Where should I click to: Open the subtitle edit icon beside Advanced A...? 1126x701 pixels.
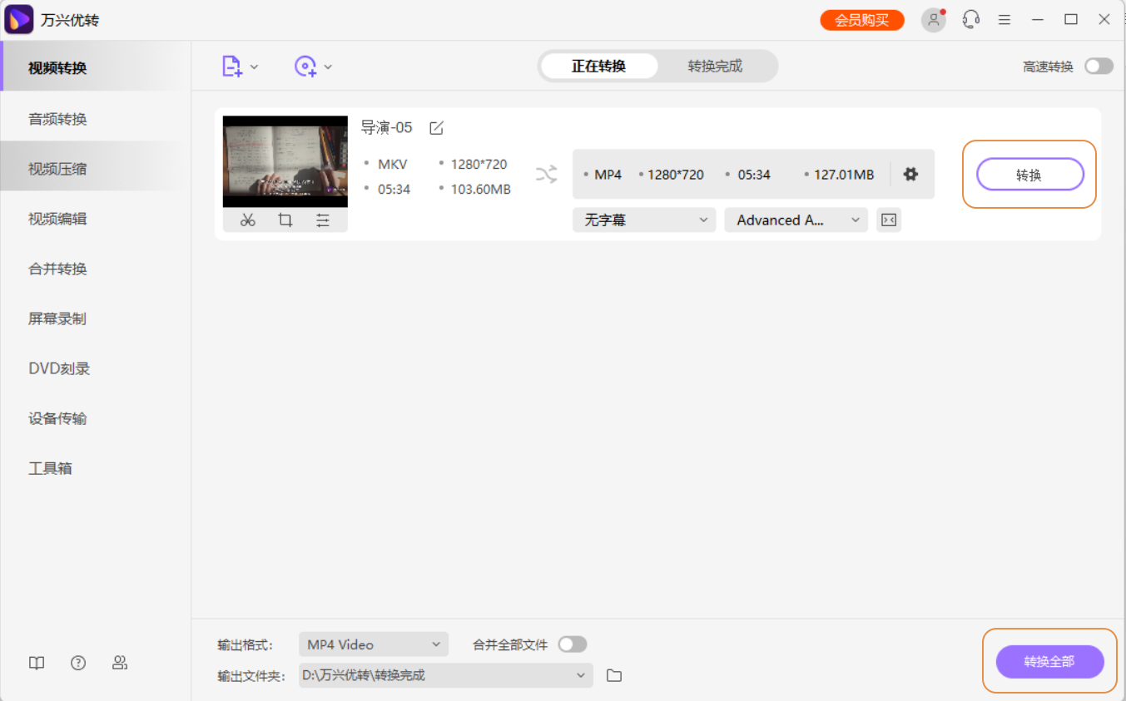click(x=888, y=220)
